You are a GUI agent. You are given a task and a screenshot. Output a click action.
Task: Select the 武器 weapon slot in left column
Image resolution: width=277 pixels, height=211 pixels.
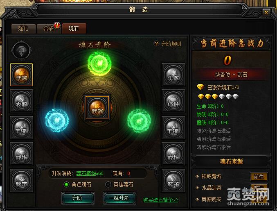tap(21, 75)
